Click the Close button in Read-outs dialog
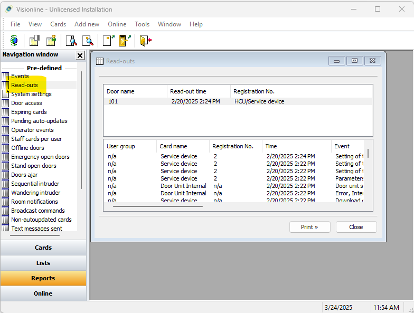 [356, 227]
